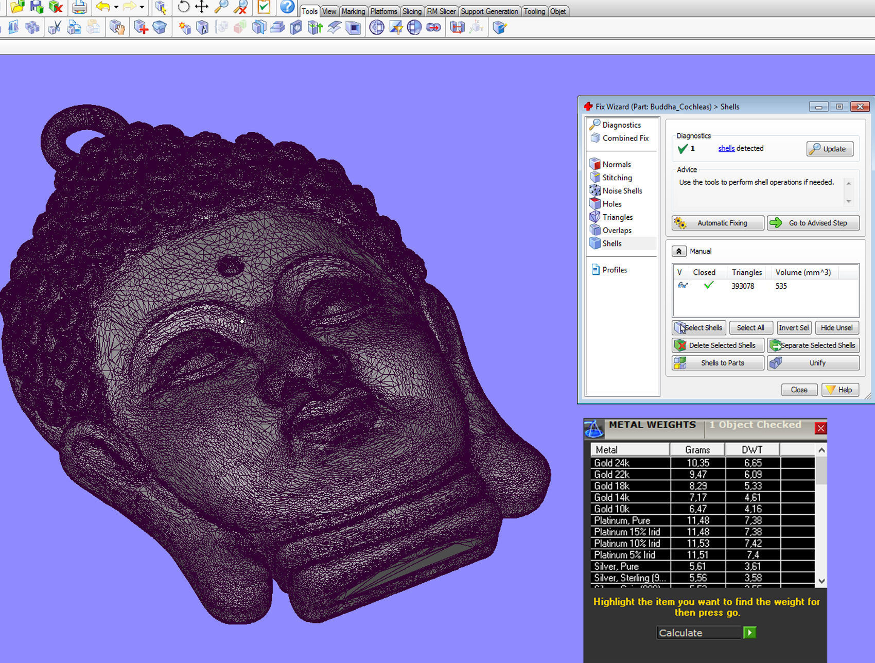Image resolution: width=875 pixels, height=663 pixels.
Task: Click the cube with letter A label icon
Action: 202,27
